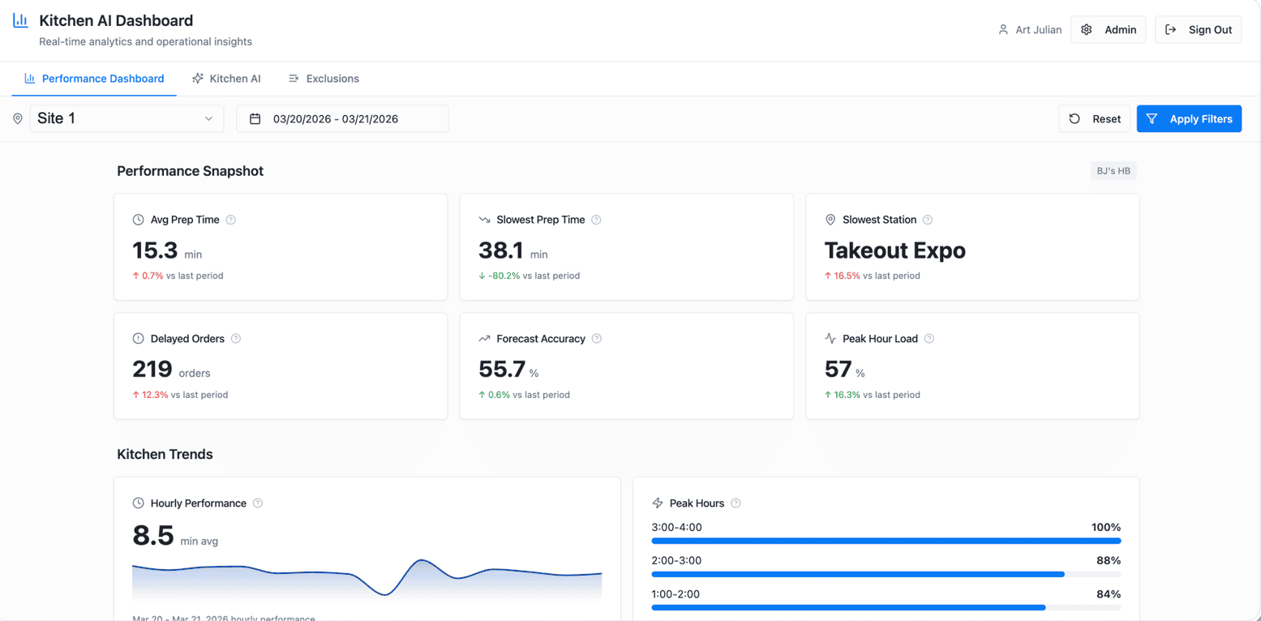Click the help icon next to Peak Hour Load

[929, 339]
